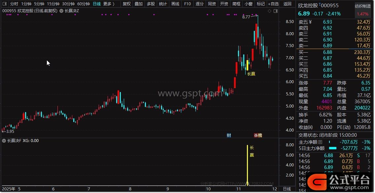Click the 日线 label at timeline end

pyautogui.click(x=287, y=189)
